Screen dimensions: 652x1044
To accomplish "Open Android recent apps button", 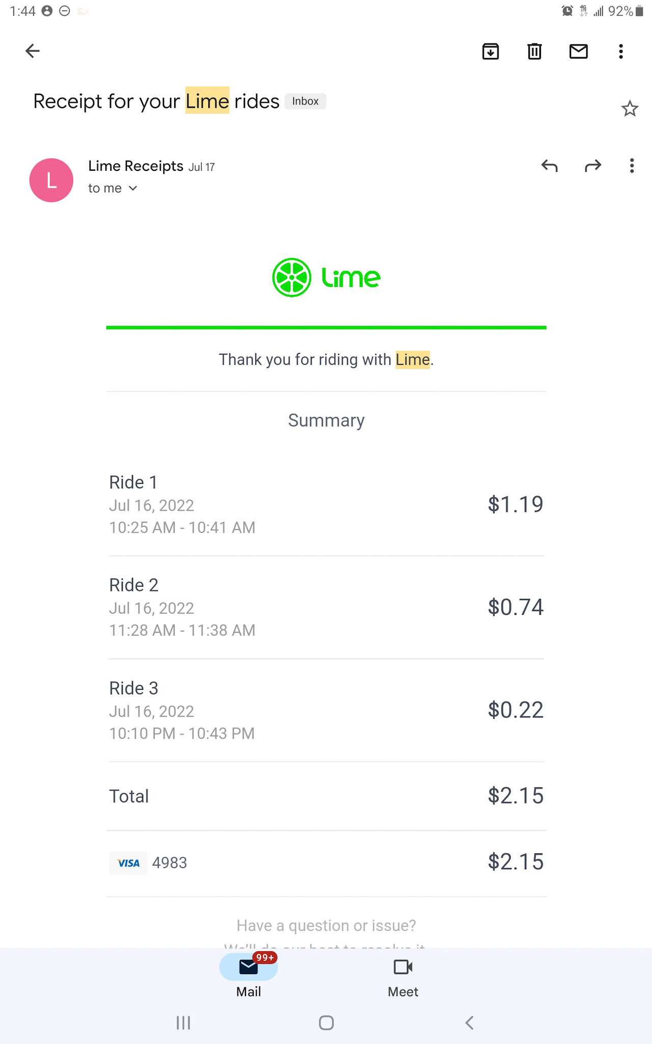I will coord(183,1023).
